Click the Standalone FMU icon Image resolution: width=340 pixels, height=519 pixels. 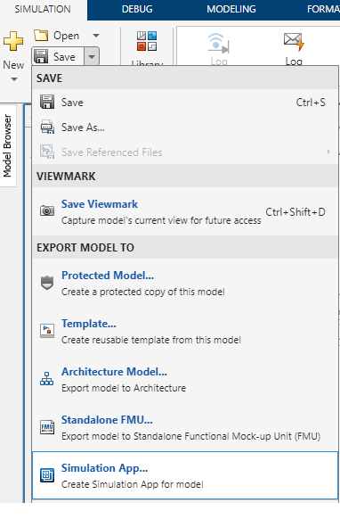coord(47,427)
